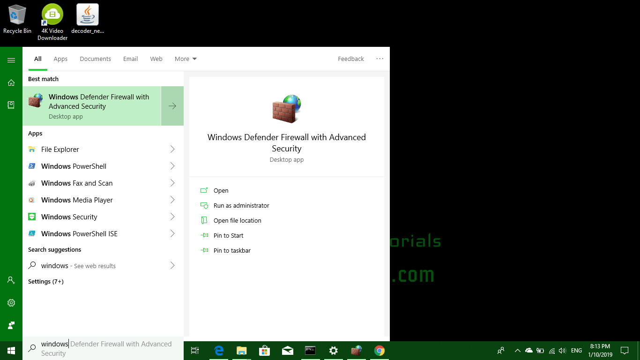Switch to Command Prompt on the taskbar
The width and height of the screenshot is (640, 360).
pos(310,351)
